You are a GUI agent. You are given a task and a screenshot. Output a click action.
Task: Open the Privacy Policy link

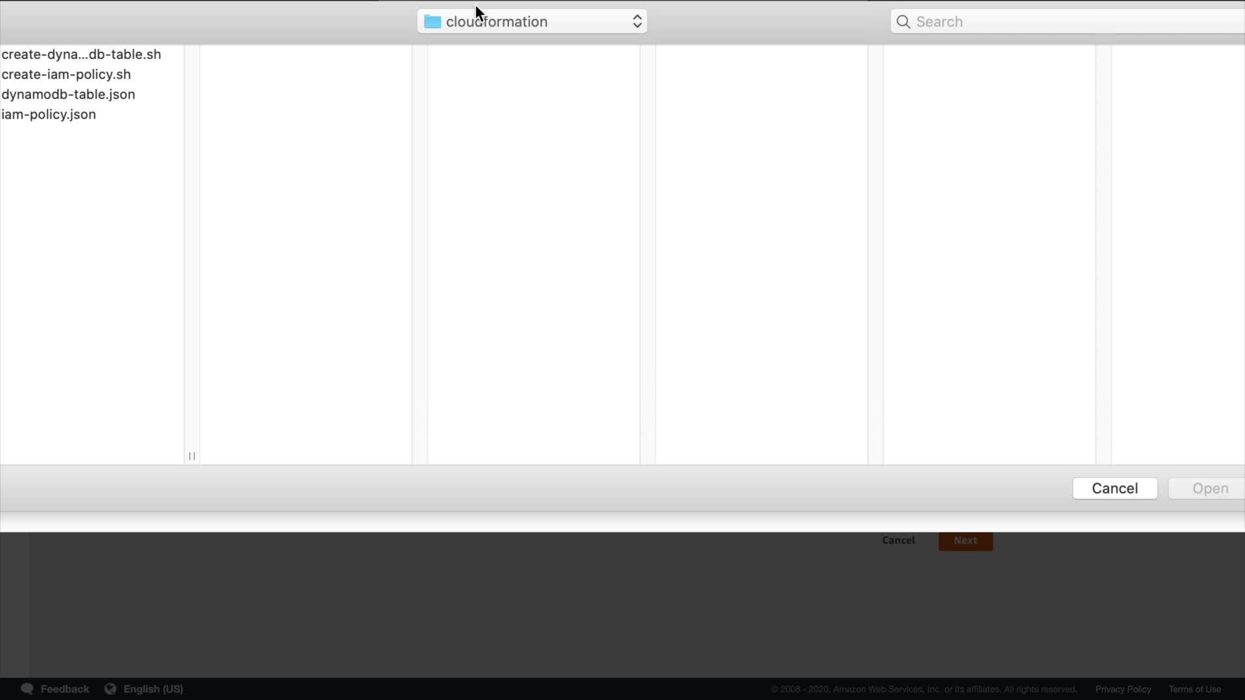click(1123, 689)
